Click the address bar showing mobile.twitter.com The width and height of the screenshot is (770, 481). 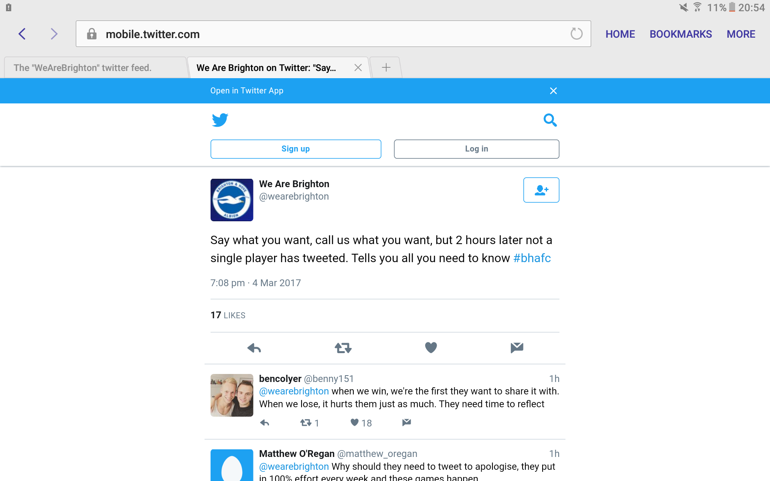(333, 34)
